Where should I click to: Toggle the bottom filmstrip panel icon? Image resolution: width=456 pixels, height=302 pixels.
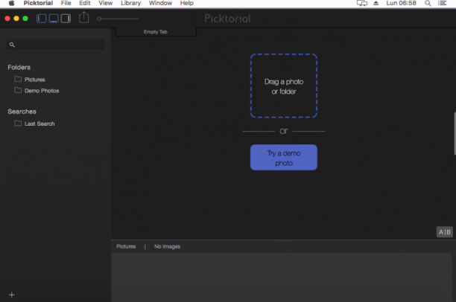(x=54, y=19)
